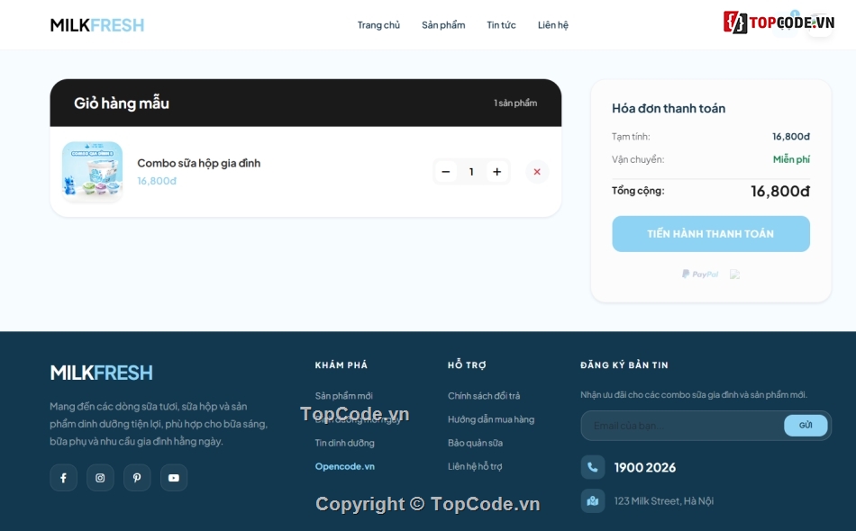Open Sản phẩm navigation item

(x=443, y=25)
